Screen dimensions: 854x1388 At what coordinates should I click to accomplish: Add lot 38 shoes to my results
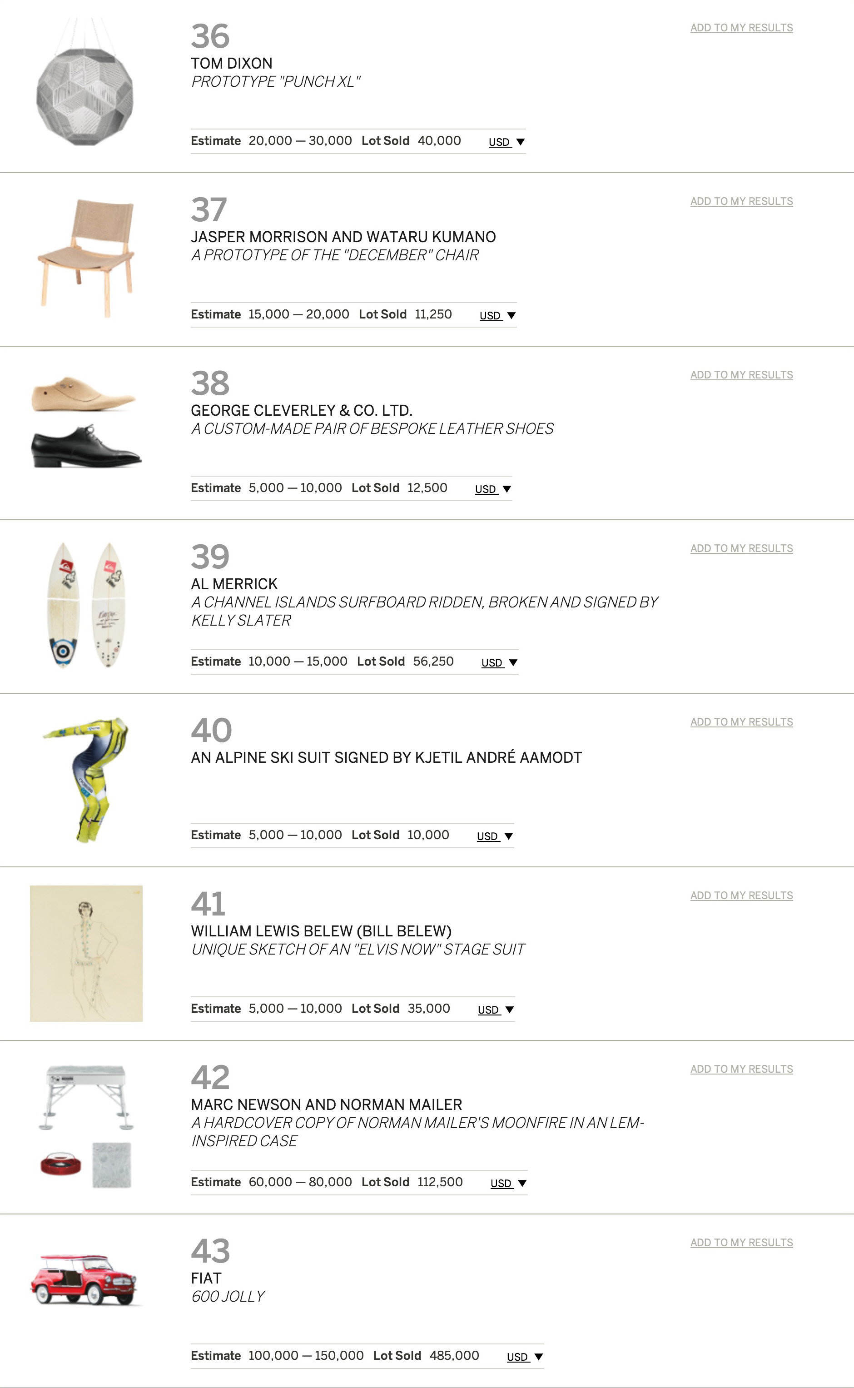[741, 375]
